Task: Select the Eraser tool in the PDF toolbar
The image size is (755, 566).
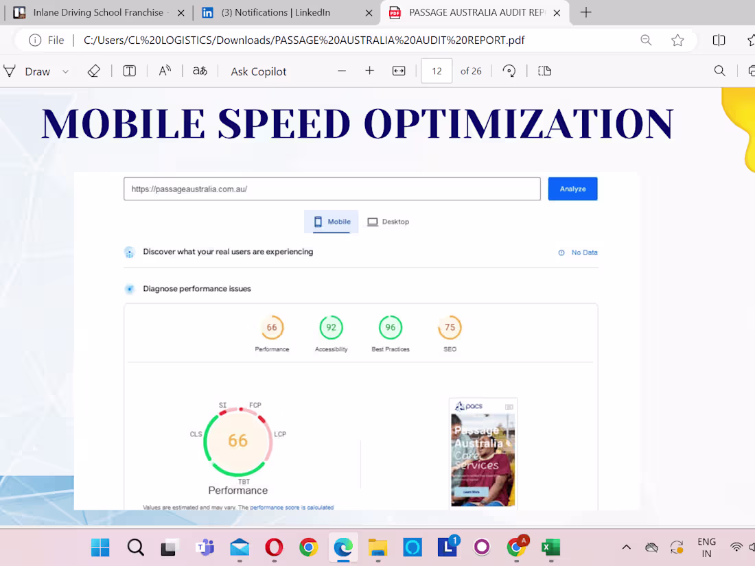Action: click(x=94, y=71)
